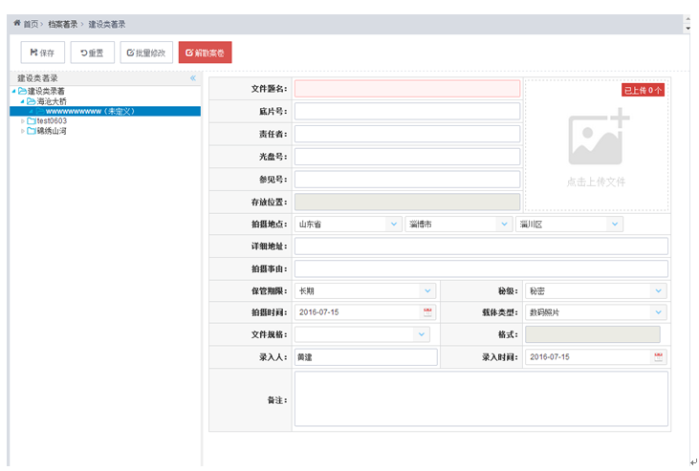This screenshot has height=471, width=699.
Task: Expand the 锦绣山河 tree folder
Action: tap(23, 131)
